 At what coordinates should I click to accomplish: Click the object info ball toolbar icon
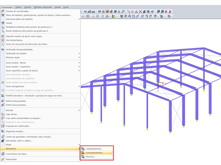pos(144,12)
